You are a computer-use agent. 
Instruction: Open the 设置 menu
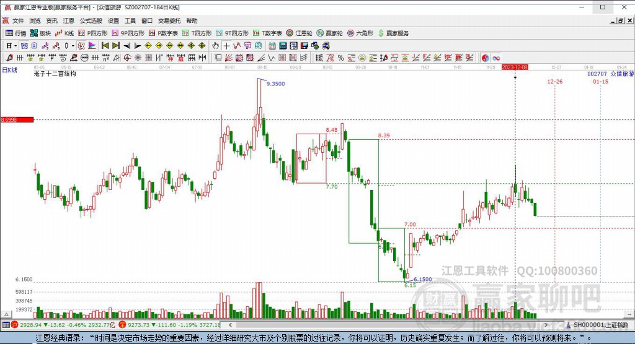pyautogui.click(x=113, y=20)
